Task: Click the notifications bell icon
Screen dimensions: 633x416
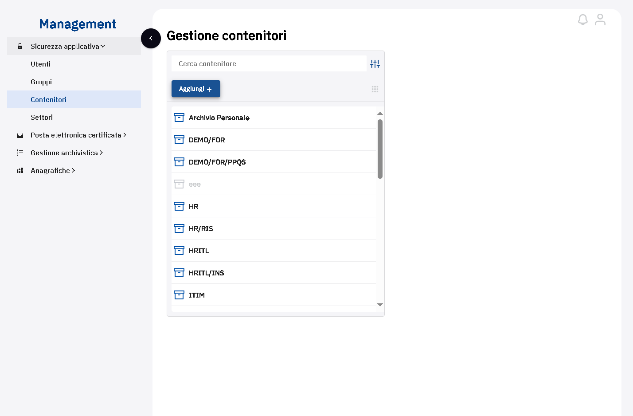Action: pyautogui.click(x=582, y=20)
